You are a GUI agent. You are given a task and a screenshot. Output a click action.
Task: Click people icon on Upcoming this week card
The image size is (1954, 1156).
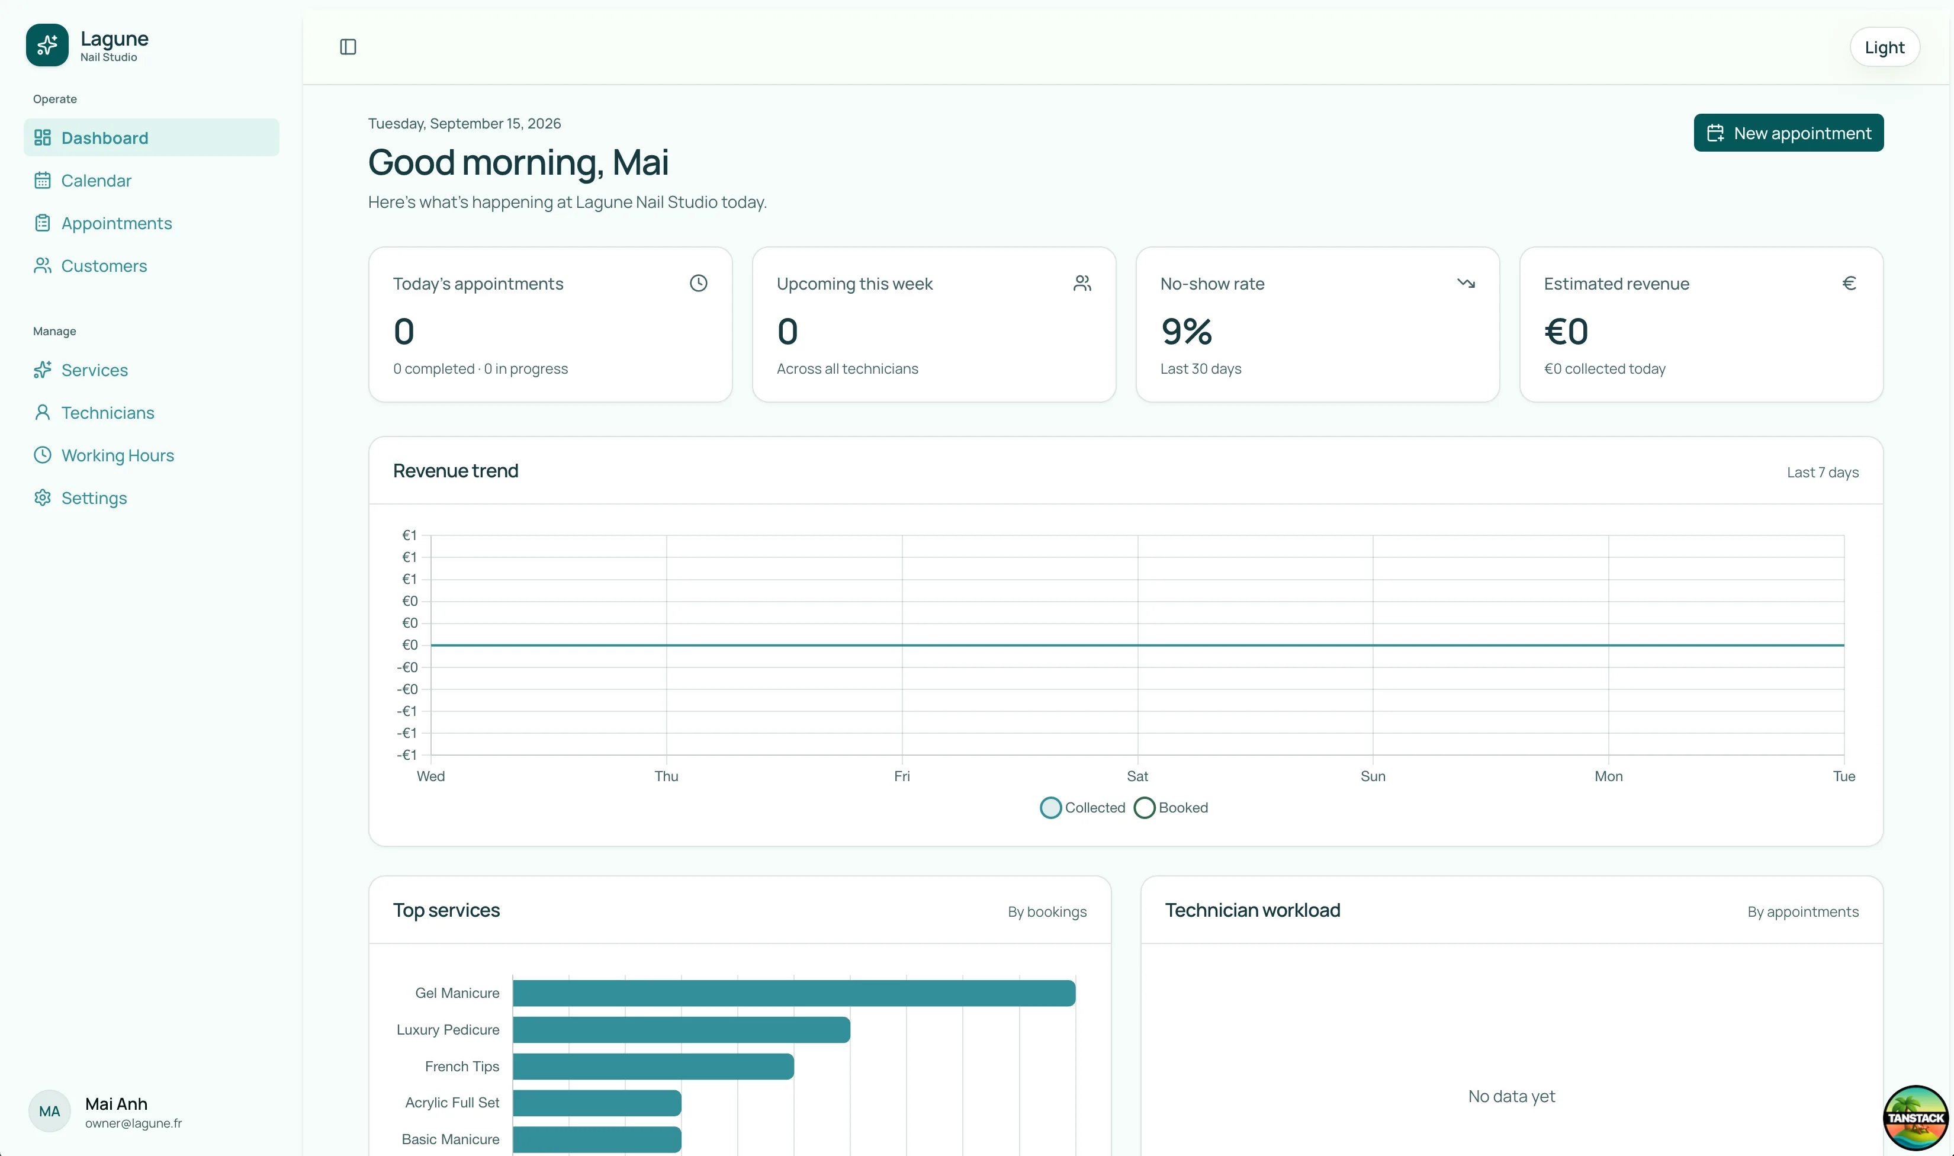pyautogui.click(x=1082, y=284)
